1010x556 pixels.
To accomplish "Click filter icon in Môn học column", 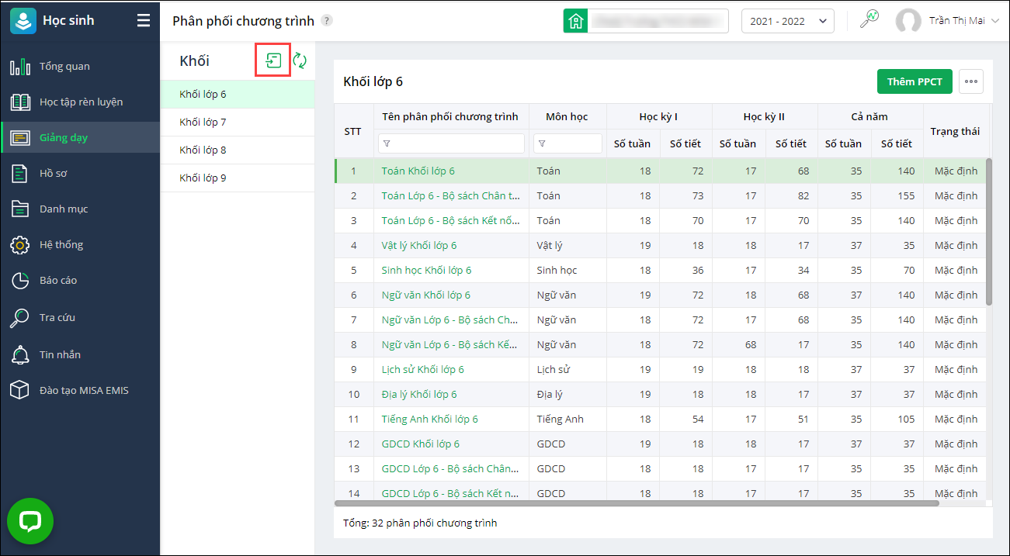I will (x=542, y=143).
